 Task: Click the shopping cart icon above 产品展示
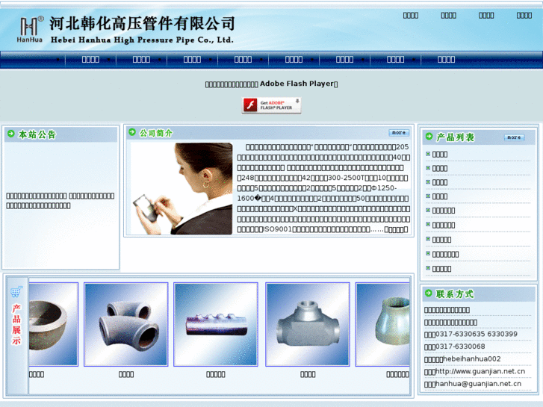(16, 292)
